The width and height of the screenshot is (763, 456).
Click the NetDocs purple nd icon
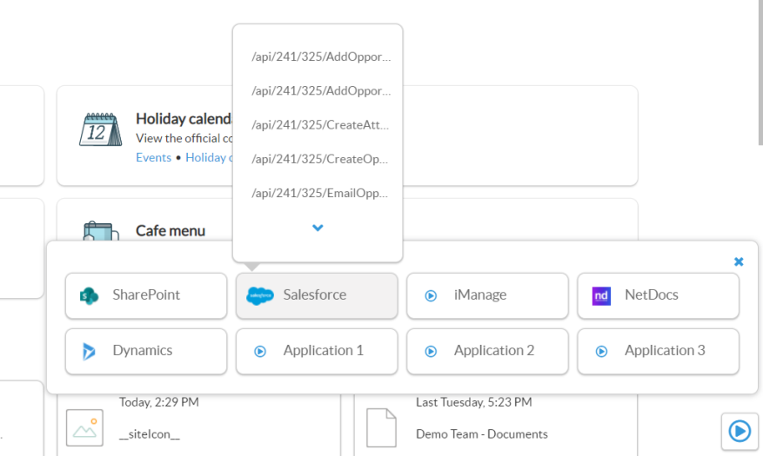tap(601, 295)
